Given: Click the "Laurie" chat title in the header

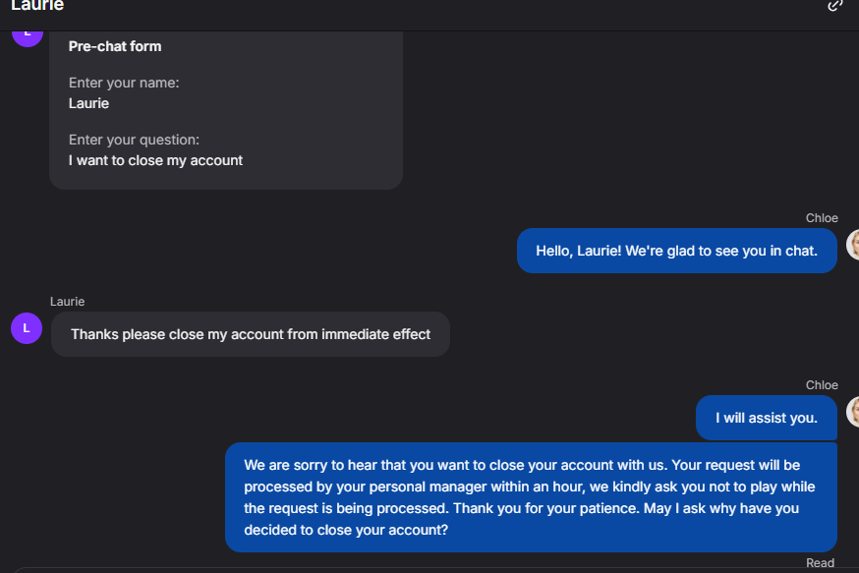Looking at the screenshot, I should tap(37, 6).
